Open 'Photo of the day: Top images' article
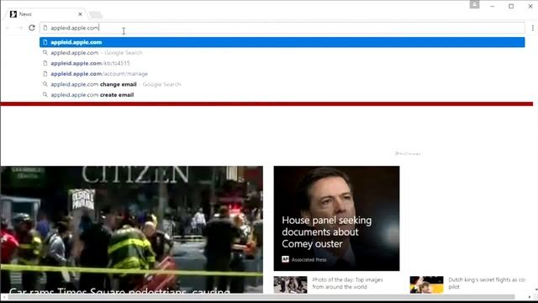Screen dimensions: 538x303 point(347,284)
